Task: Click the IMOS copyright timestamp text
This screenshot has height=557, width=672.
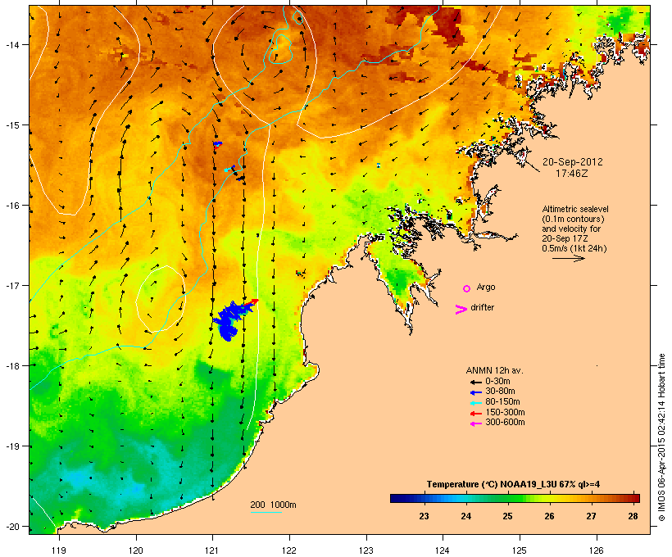Action: pos(661,437)
